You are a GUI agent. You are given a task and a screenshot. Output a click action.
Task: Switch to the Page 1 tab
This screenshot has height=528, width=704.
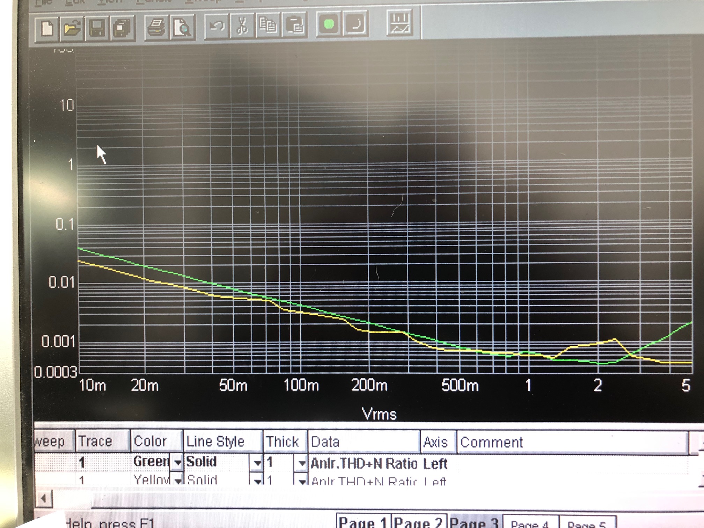[363, 521]
